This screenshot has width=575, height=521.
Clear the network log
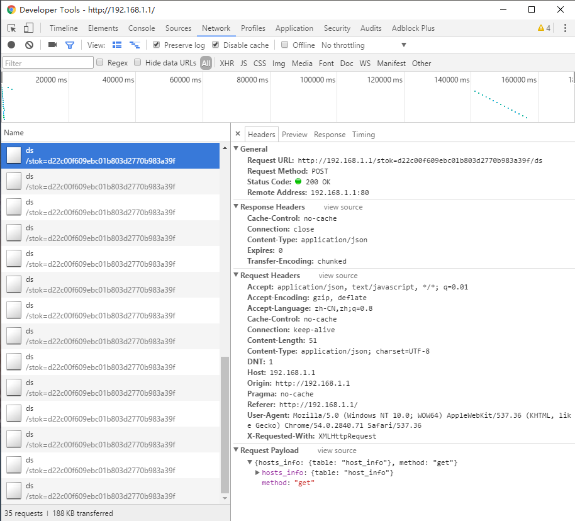point(29,45)
